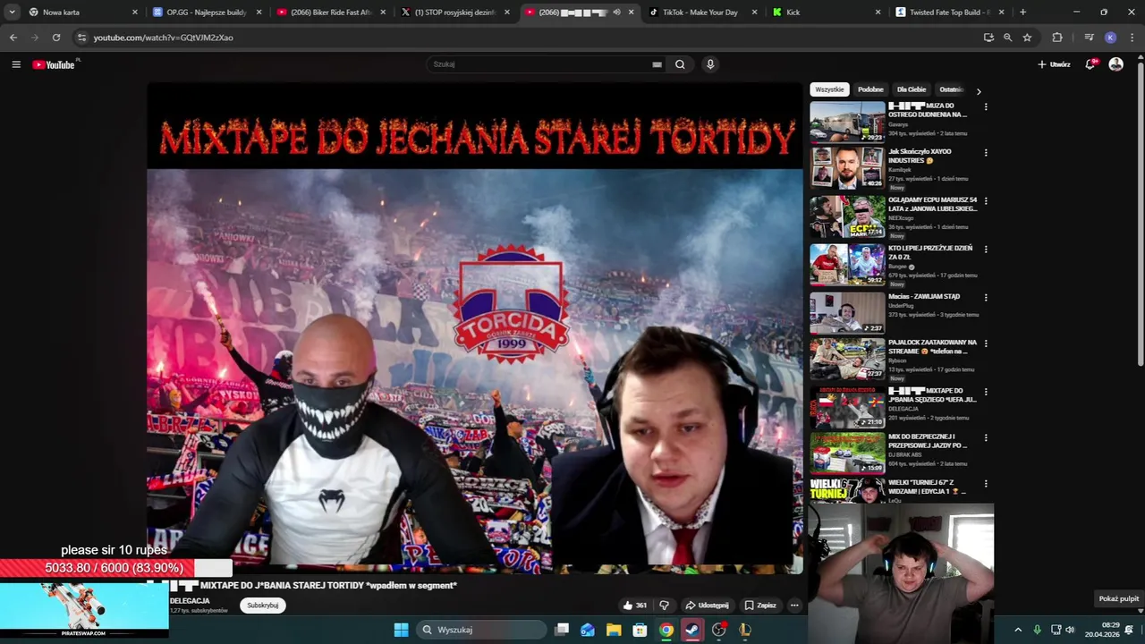The width and height of the screenshot is (1145, 644).
Task: Click the browser address bar URL
Action: (x=164, y=38)
